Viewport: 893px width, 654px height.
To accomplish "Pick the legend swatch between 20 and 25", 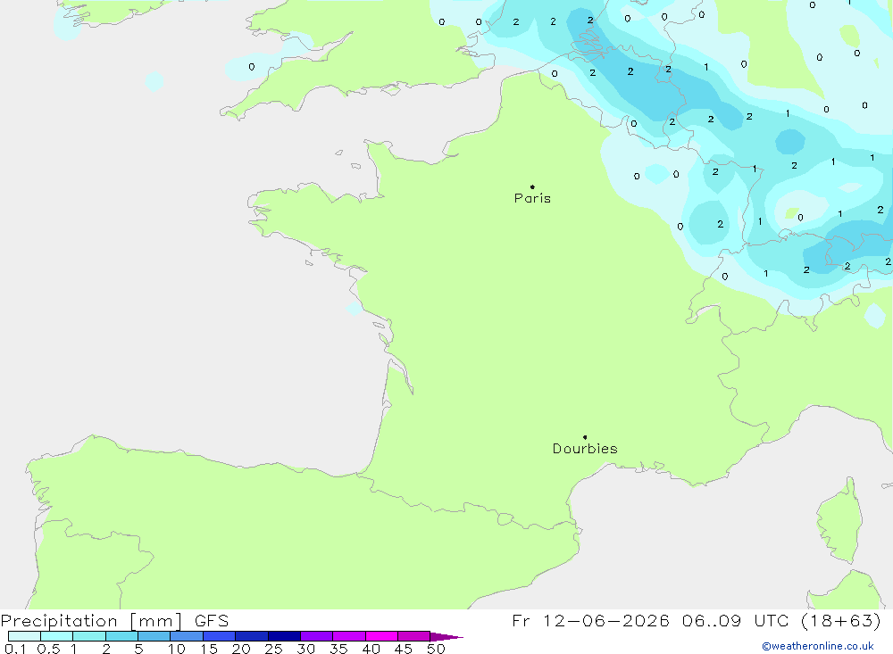I will tap(252, 636).
